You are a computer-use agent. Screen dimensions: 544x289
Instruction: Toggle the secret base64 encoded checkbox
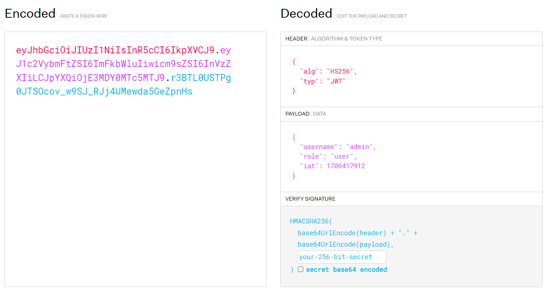tap(301, 269)
